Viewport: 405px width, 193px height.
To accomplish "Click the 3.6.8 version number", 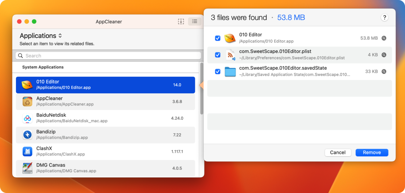I will click(177, 101).
